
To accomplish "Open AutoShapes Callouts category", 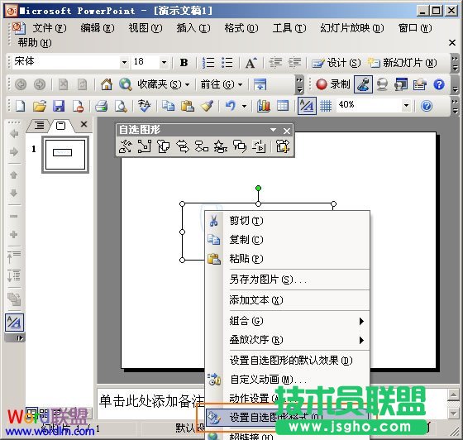I will tap(240, 146).
